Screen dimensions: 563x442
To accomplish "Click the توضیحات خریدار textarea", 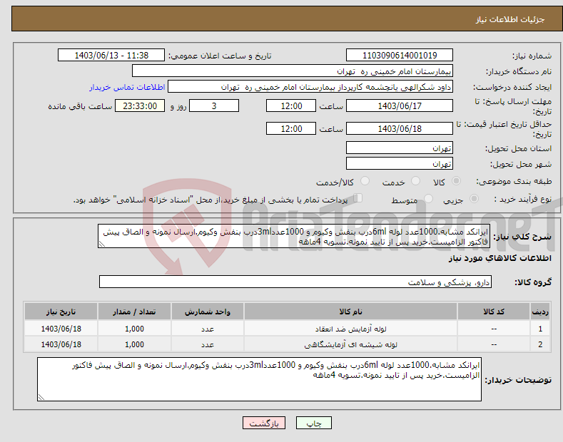I will [x=259, y=379].
